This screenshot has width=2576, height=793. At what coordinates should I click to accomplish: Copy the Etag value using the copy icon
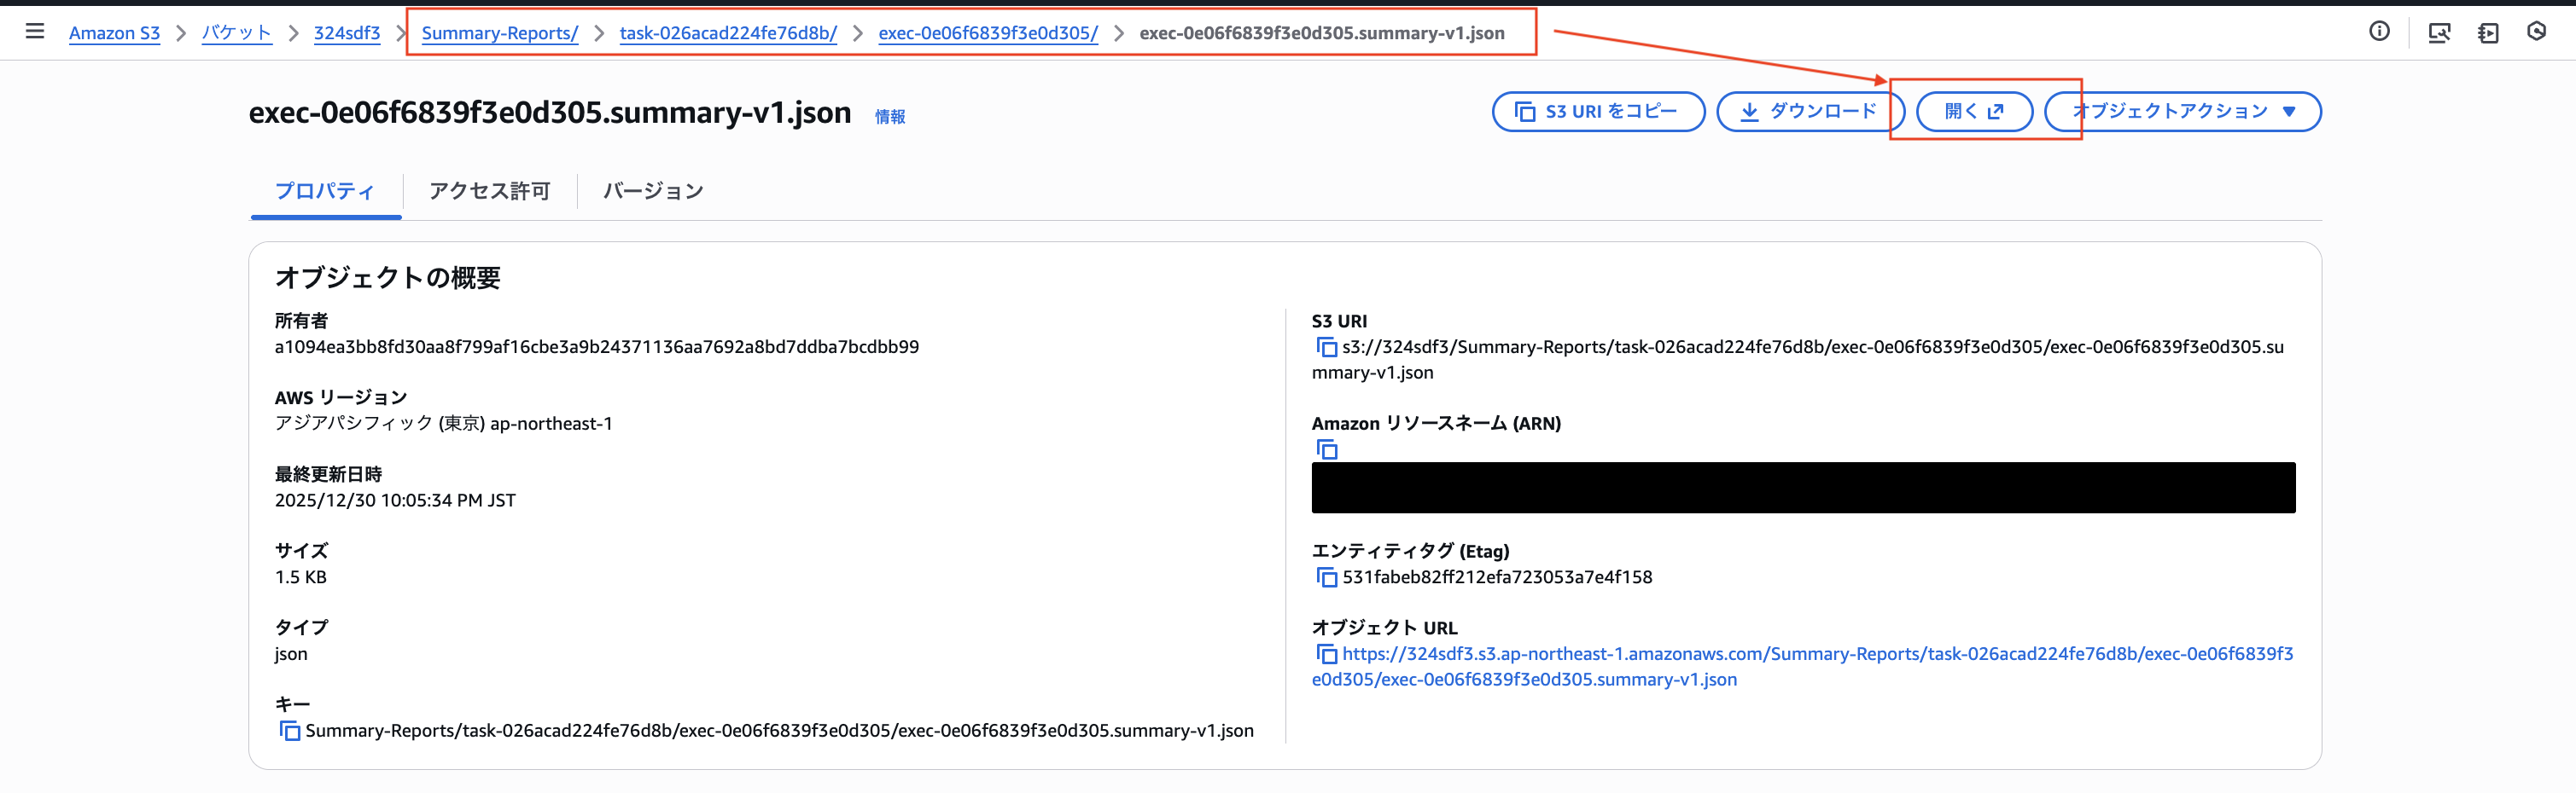[1328, 576]
